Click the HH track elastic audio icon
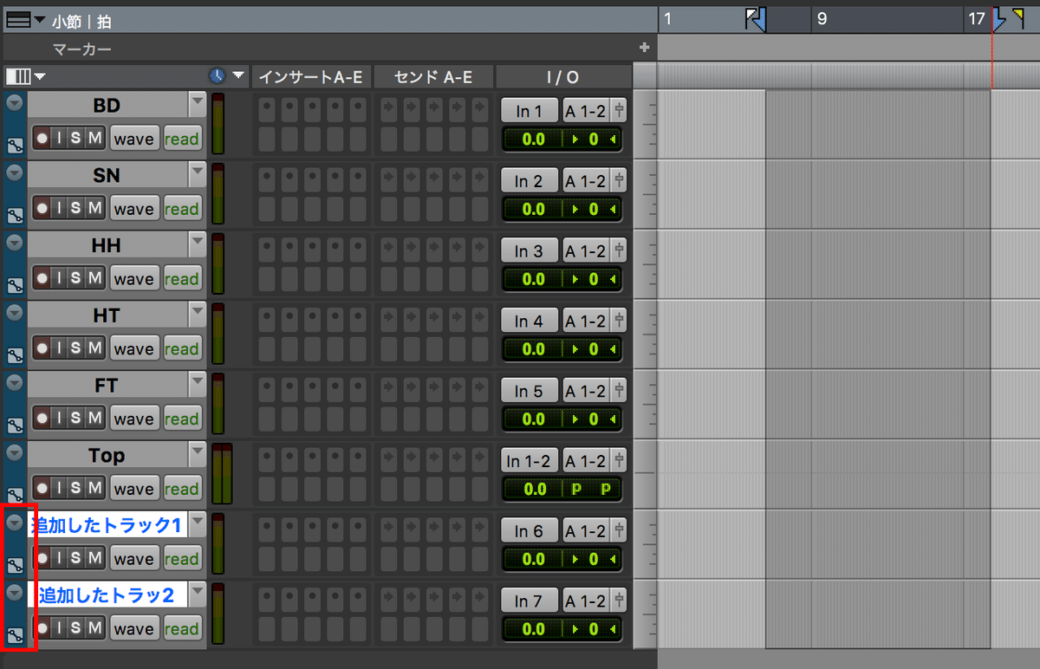The image size is (1040, 669). [14, 285]
